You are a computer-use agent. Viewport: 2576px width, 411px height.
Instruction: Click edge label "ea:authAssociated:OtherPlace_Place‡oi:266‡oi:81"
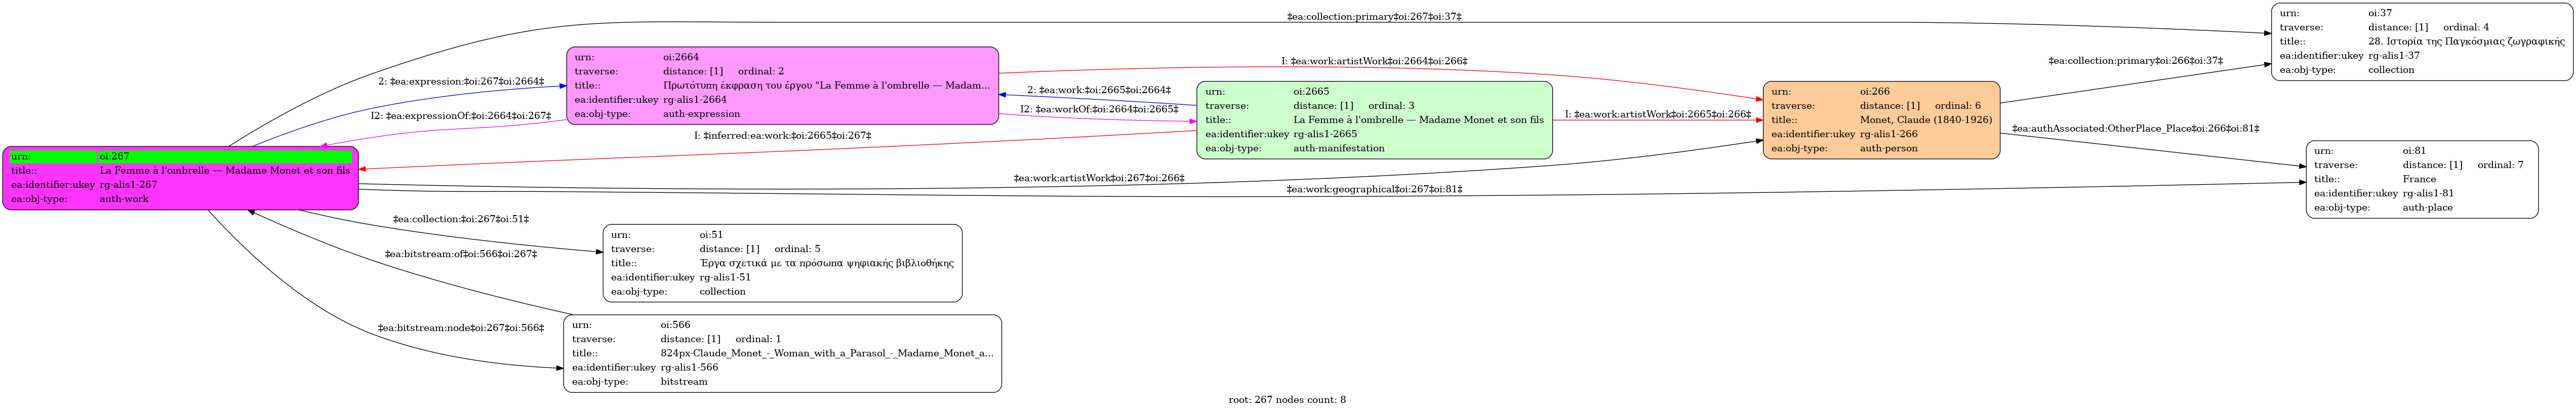click(2135, 128)
